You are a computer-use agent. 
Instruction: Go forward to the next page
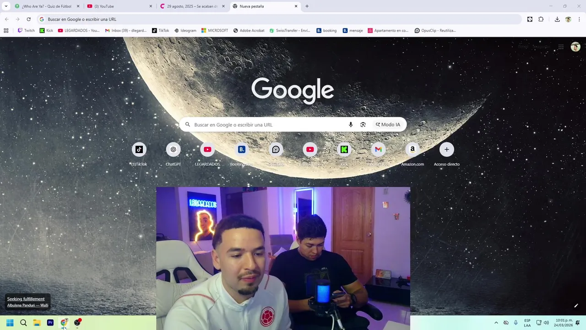coord(17,19)
